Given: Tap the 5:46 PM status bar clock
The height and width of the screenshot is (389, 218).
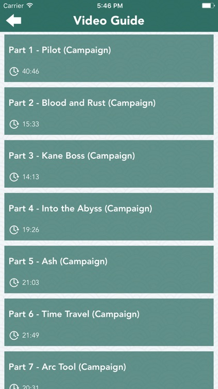Looking at the screenshot, I should pos(110,6).
